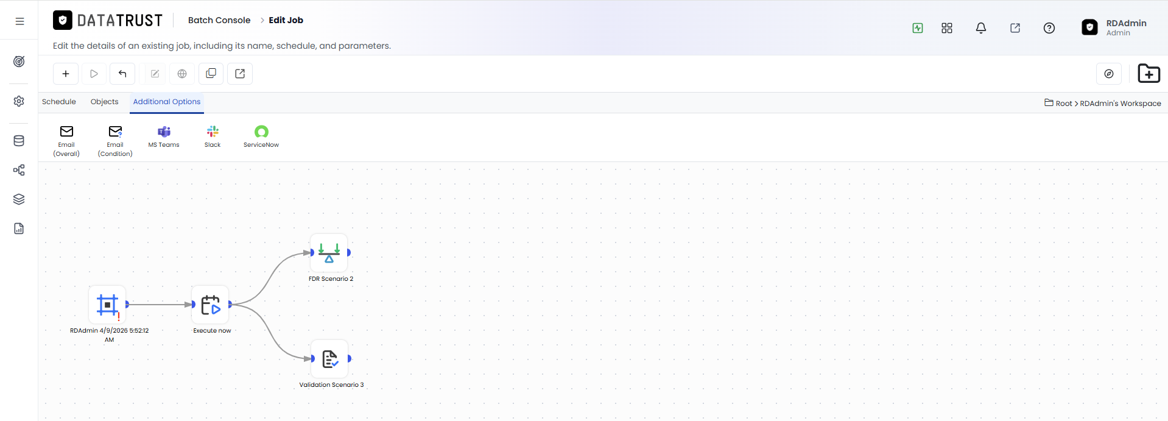Open settings gear in sidebar
This screenshot has width=1168, height=421.
(19, 101)
